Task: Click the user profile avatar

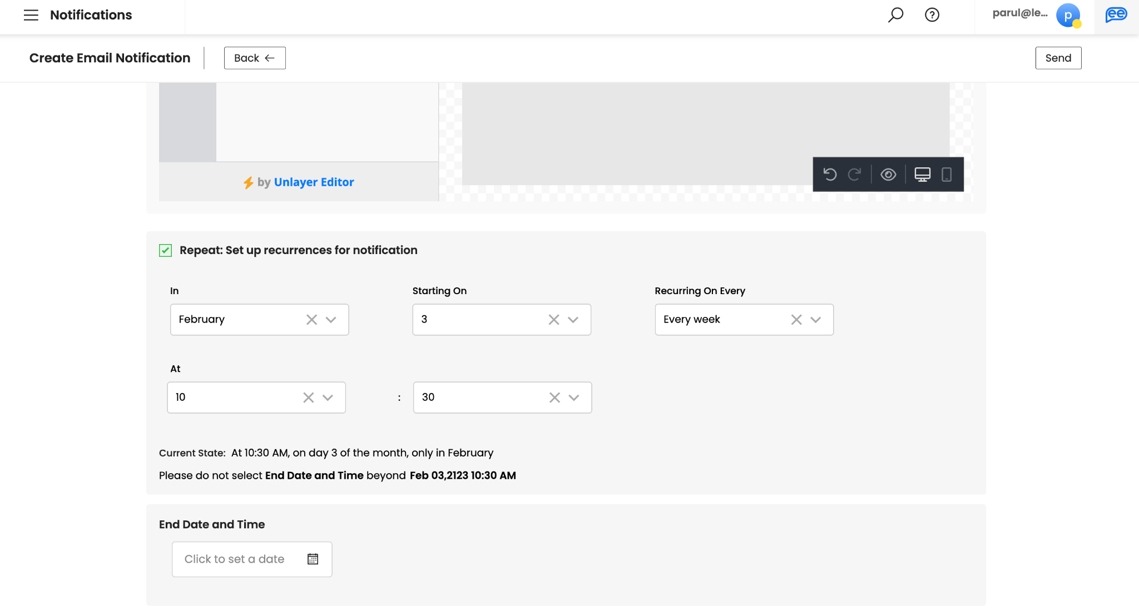Action: pos(1068,15)
